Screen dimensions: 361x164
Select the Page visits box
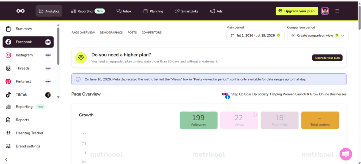pyautogui.click(x=280, y=120)
